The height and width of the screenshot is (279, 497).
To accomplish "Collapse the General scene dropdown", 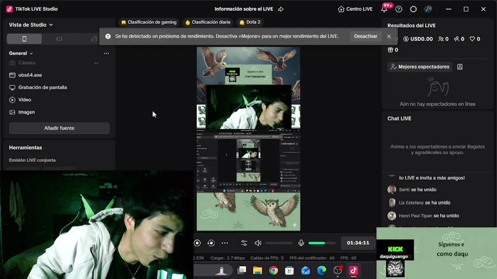I will tap(21, 53).
